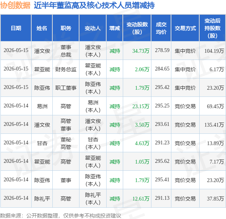The width and height of the screenshot is (226, 219).
Task: Click the 变动股数(股) column header
Action: pyautogui.click(x=137, y=28)
